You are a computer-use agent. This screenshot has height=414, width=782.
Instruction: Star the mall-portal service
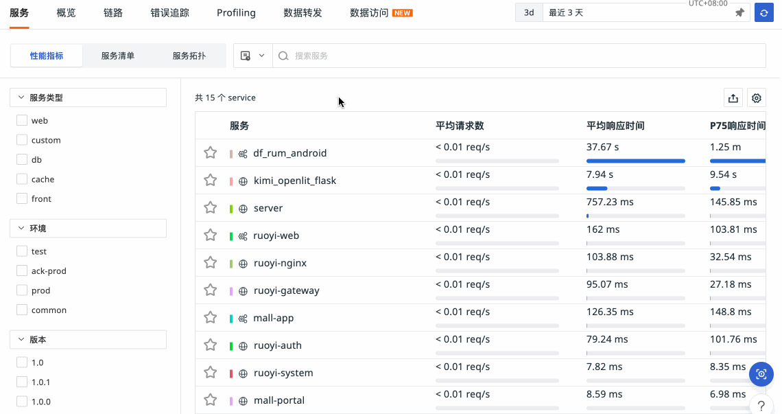[x=211, y=400]
